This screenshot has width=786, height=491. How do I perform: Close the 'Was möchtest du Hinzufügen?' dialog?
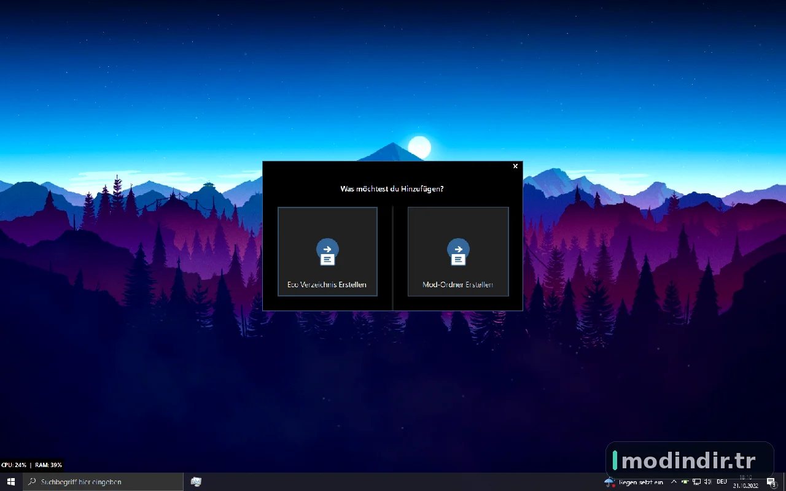(515, 166)
